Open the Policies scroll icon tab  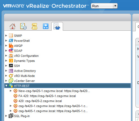[x=34, y=26]
